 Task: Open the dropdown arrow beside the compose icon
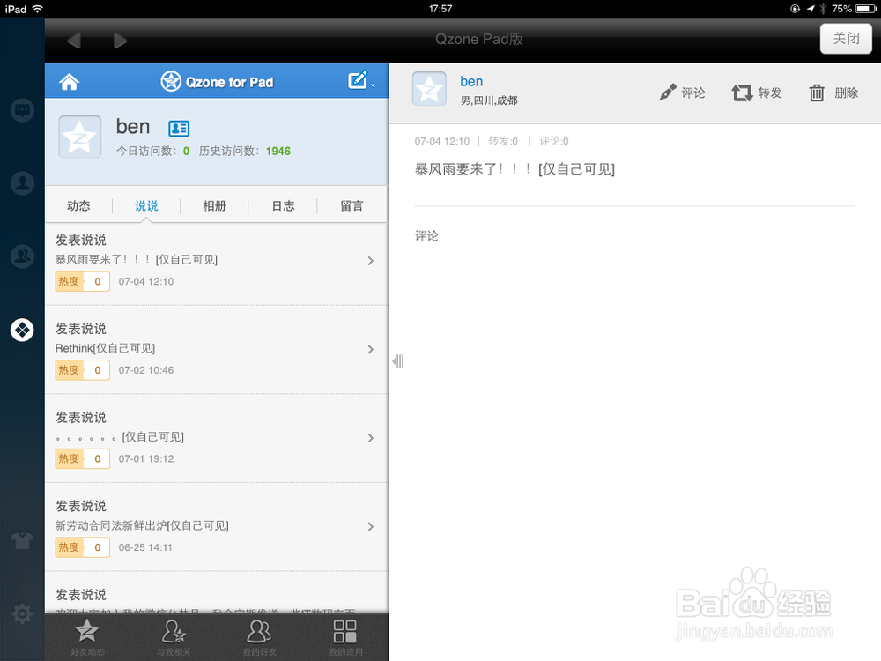373,85
